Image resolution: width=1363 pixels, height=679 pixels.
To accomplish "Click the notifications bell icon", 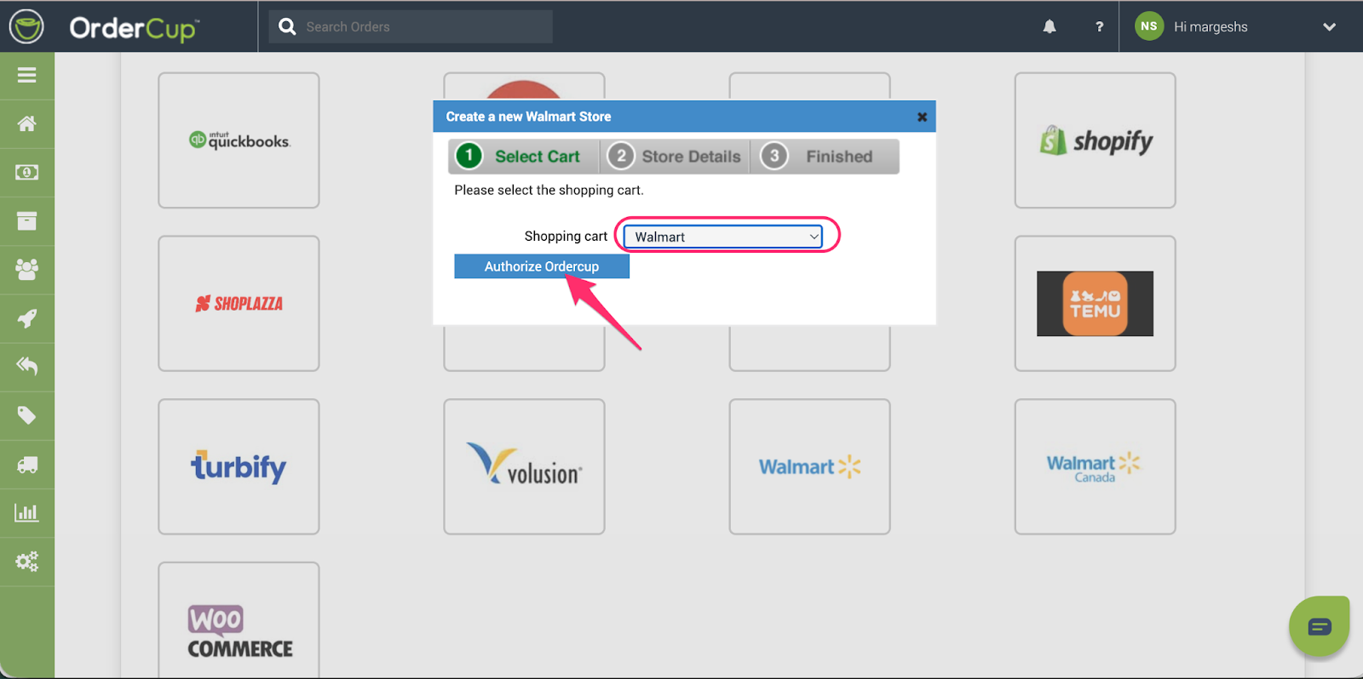I will 1050,27.
